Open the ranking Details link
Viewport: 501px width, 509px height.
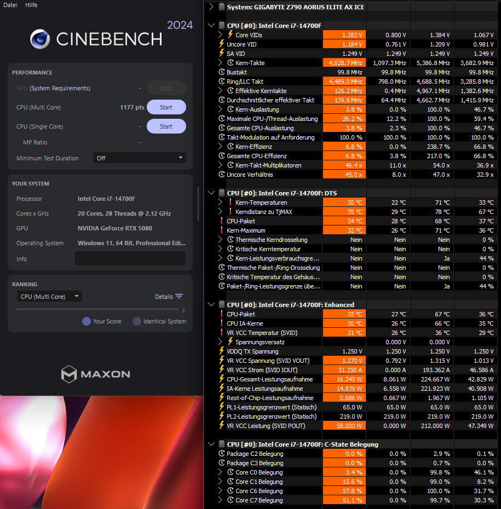pos(164,297)
